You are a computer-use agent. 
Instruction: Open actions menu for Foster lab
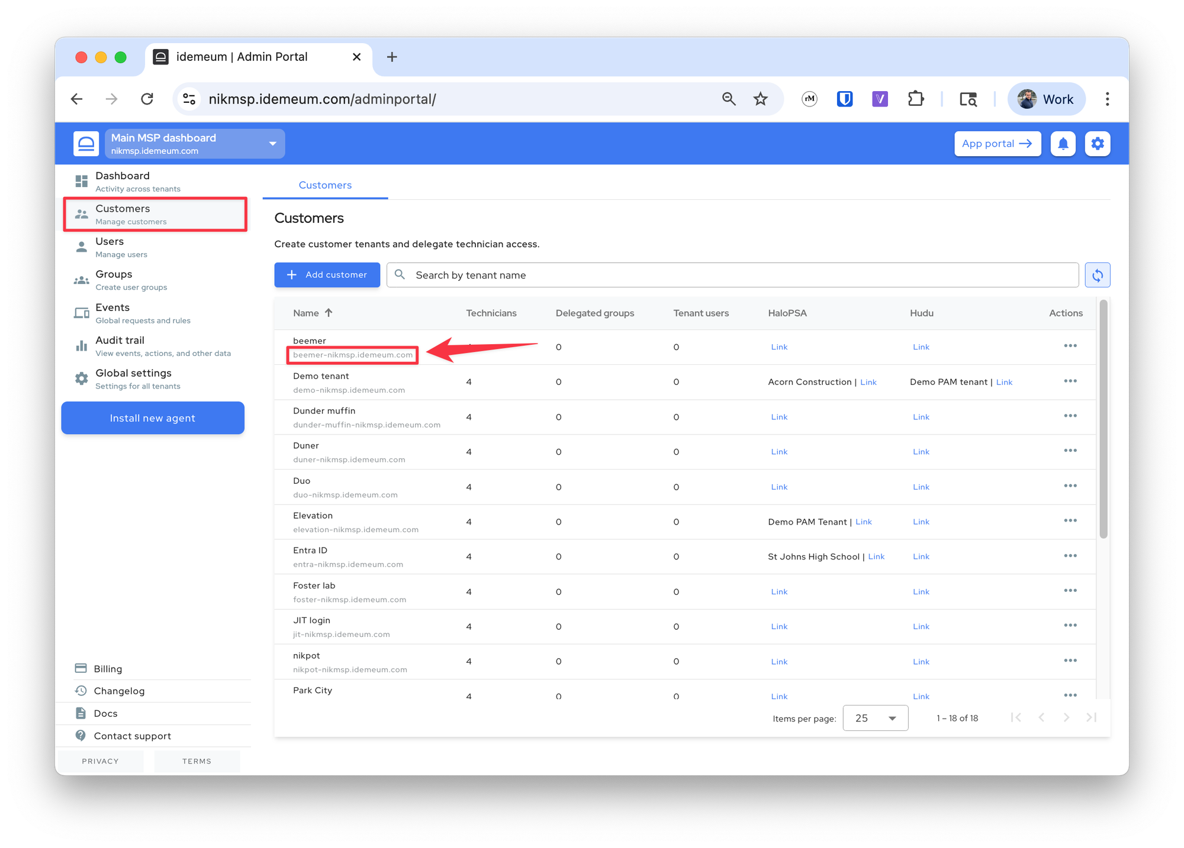point(1070,591)
